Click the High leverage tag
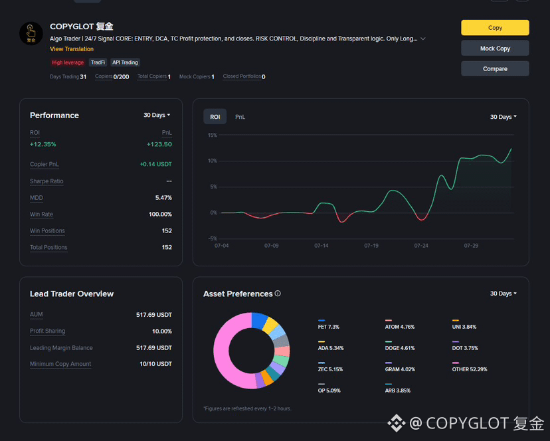Viewport: 550px width, 441px height. click(x=68, y=62)
